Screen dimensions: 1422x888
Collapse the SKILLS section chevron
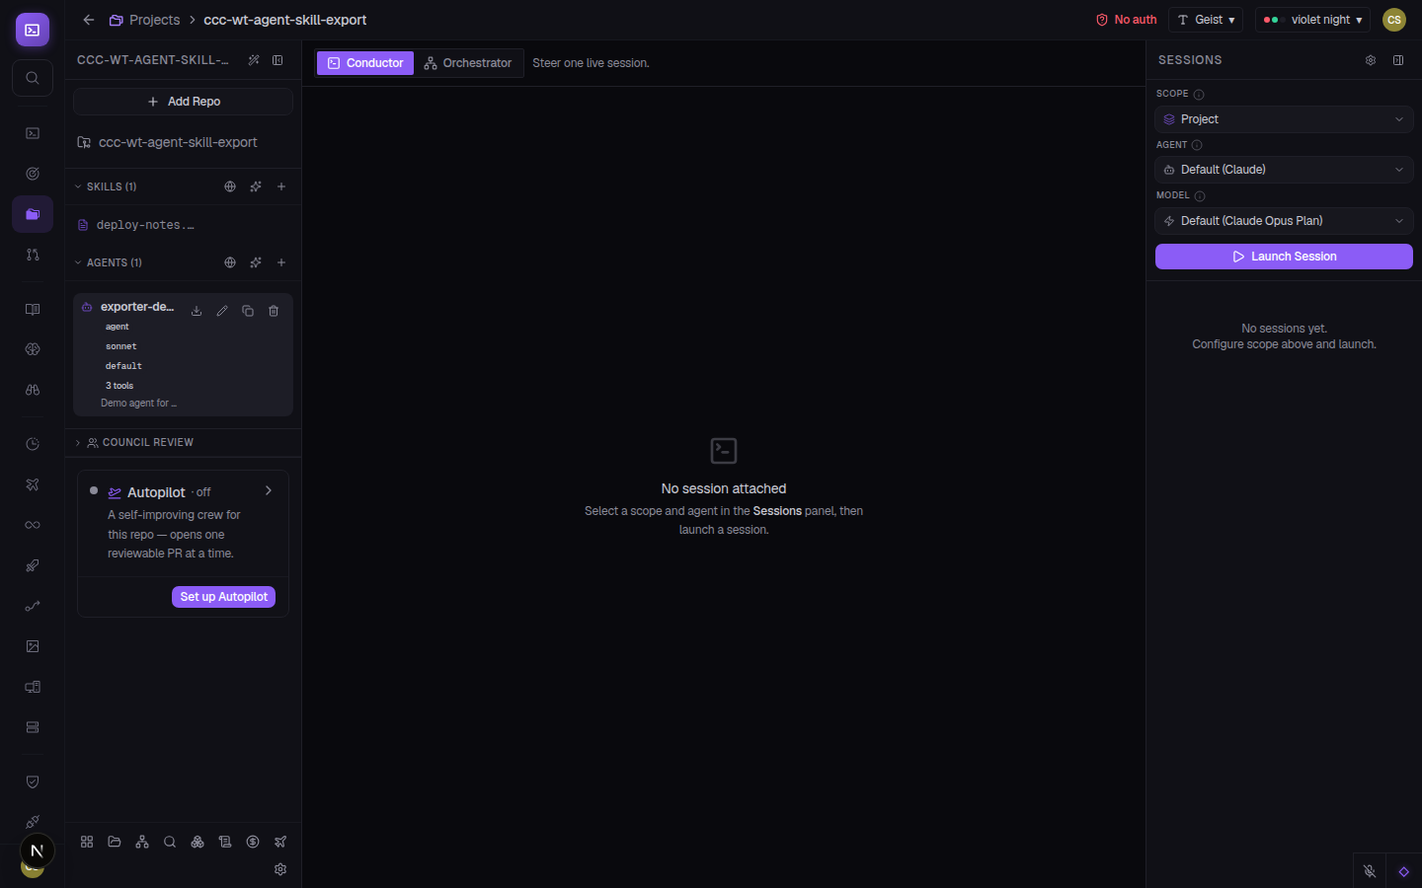[78, 186]
